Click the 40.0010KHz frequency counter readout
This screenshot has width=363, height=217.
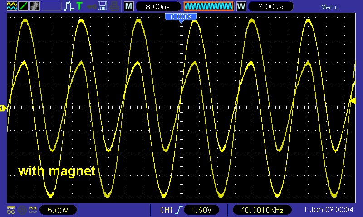(262, 210)
